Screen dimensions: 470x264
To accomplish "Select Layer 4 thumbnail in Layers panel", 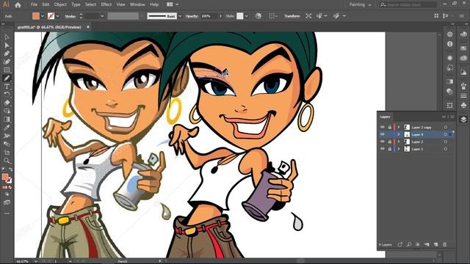I will (407, 134).
